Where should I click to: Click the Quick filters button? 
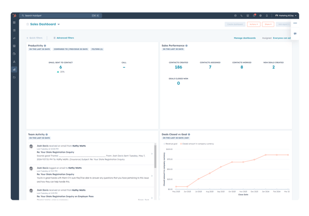pos(35,38)
